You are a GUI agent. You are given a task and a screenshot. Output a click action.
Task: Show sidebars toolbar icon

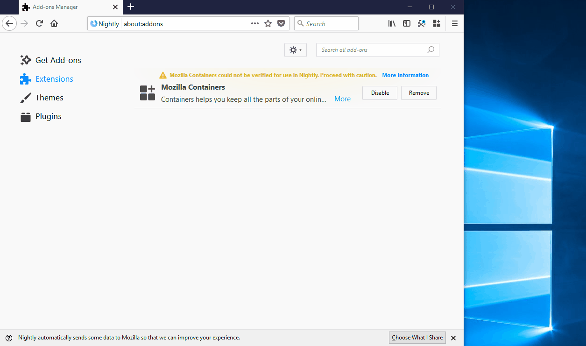(x=407, y=23)
